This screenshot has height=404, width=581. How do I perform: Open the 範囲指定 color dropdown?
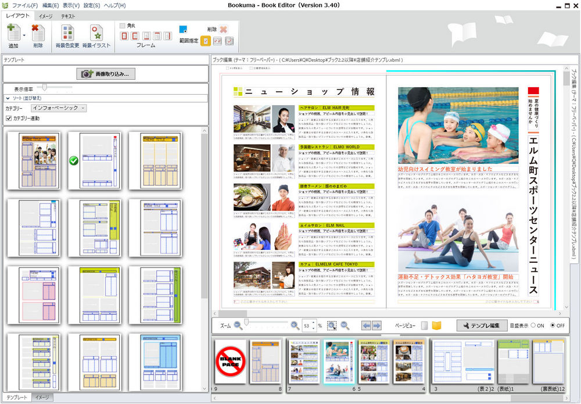click(183, 30)
